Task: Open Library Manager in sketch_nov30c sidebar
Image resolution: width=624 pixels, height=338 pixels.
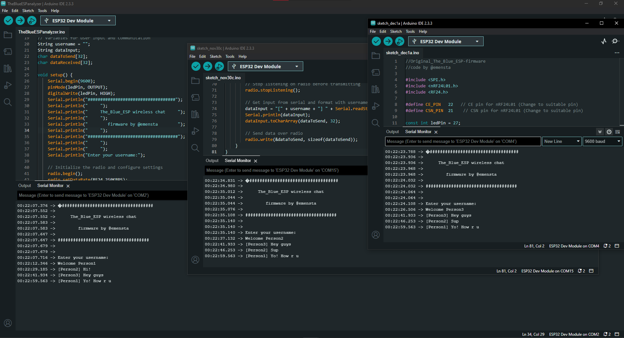Action: click(195, 114)
